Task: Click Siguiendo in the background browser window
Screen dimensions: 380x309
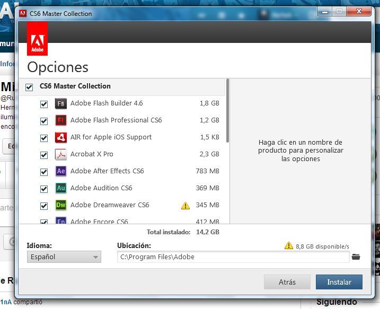Action: point(337,302)
